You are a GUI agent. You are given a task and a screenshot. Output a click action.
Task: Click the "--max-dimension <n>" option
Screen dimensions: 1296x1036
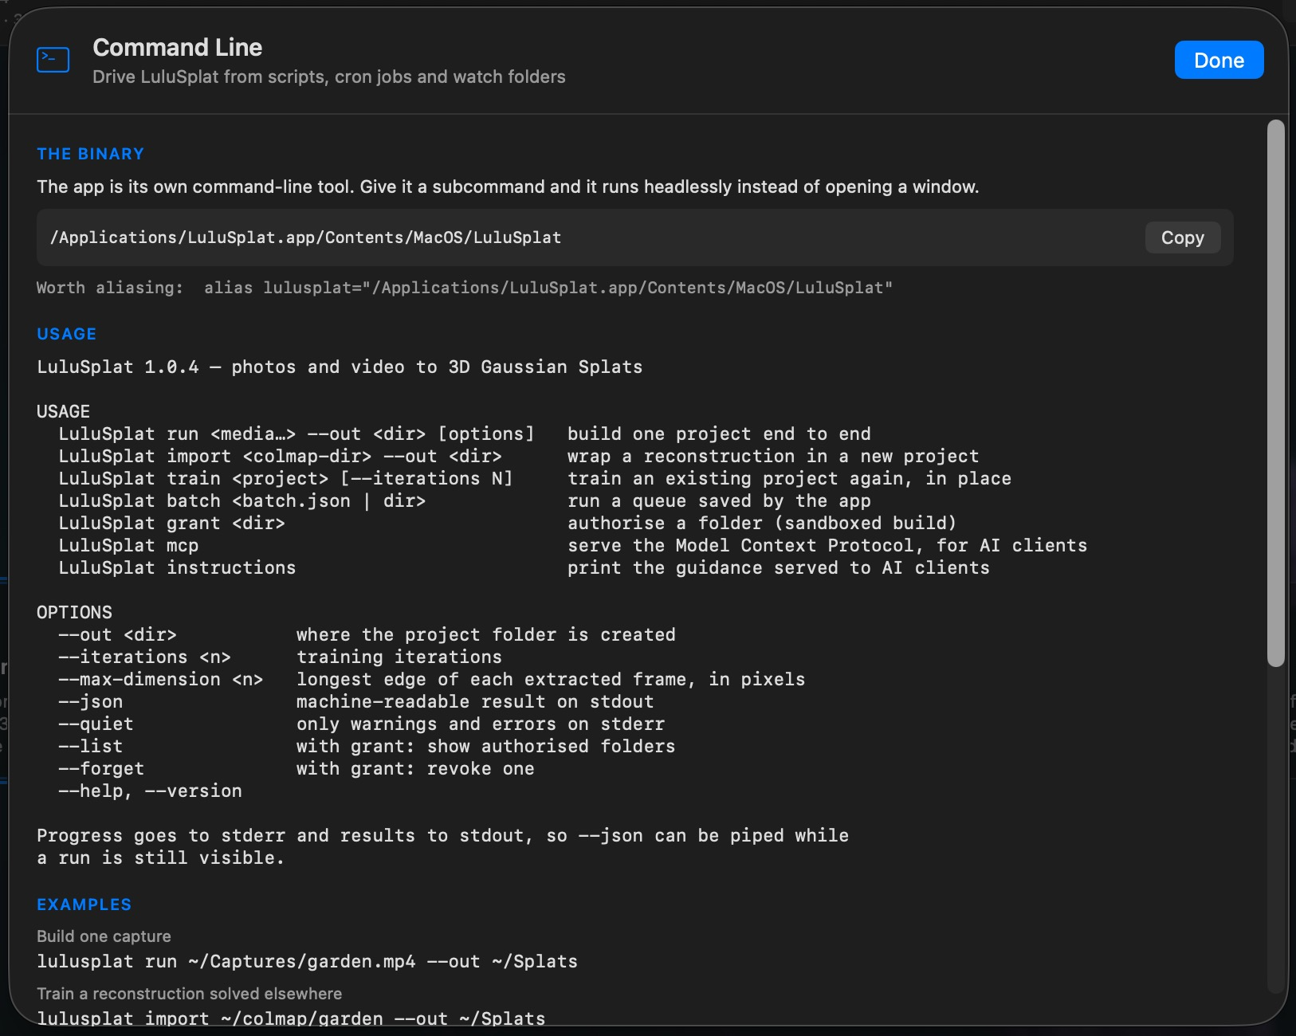pyautogui.click(x=160, y=679)
